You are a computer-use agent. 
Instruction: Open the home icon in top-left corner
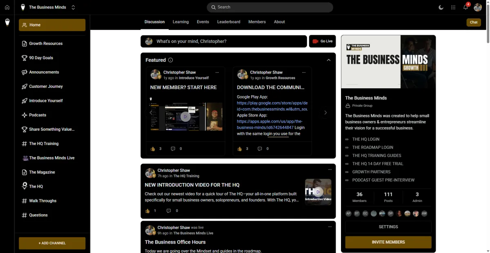[7, 7]
